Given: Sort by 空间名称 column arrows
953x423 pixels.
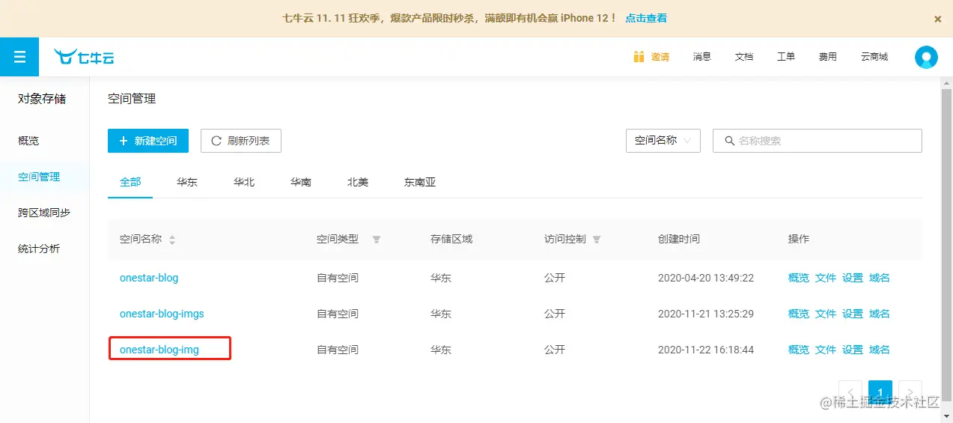Looking at the screenshot, I should 172,240.
